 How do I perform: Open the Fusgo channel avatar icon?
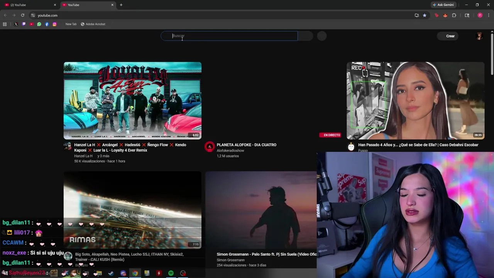tap(351, 147)
